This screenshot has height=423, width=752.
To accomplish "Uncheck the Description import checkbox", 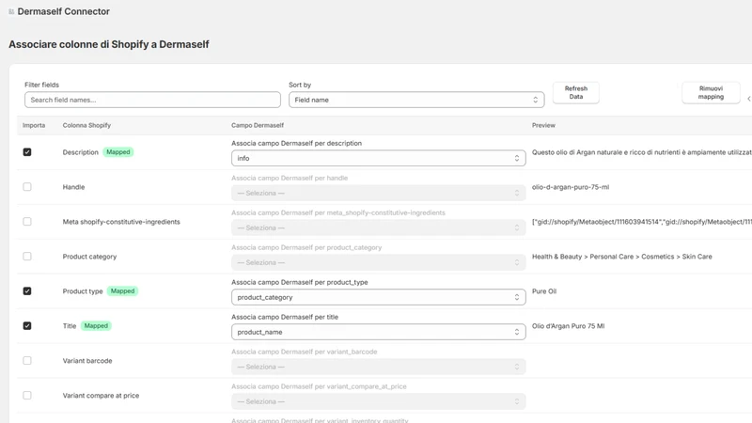I will pos(27,152).
